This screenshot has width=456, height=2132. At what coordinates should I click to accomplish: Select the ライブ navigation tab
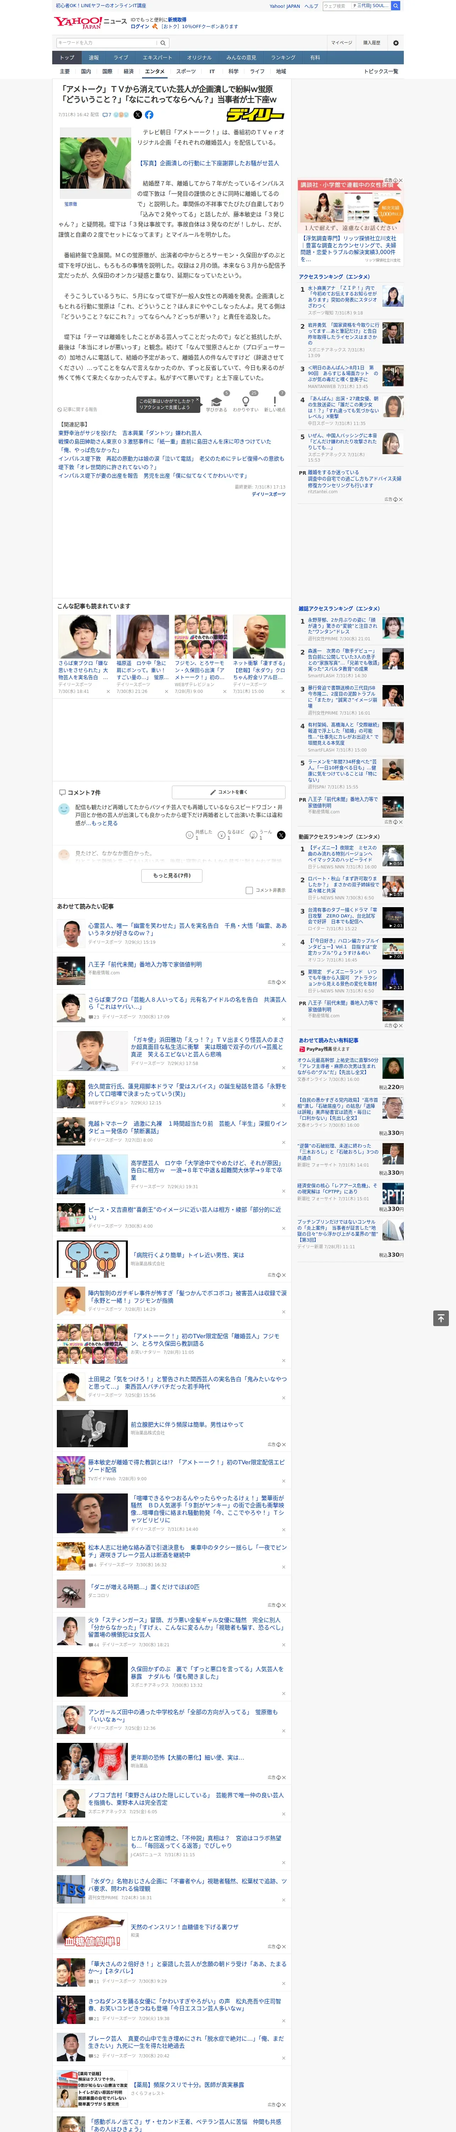point(121,58)
